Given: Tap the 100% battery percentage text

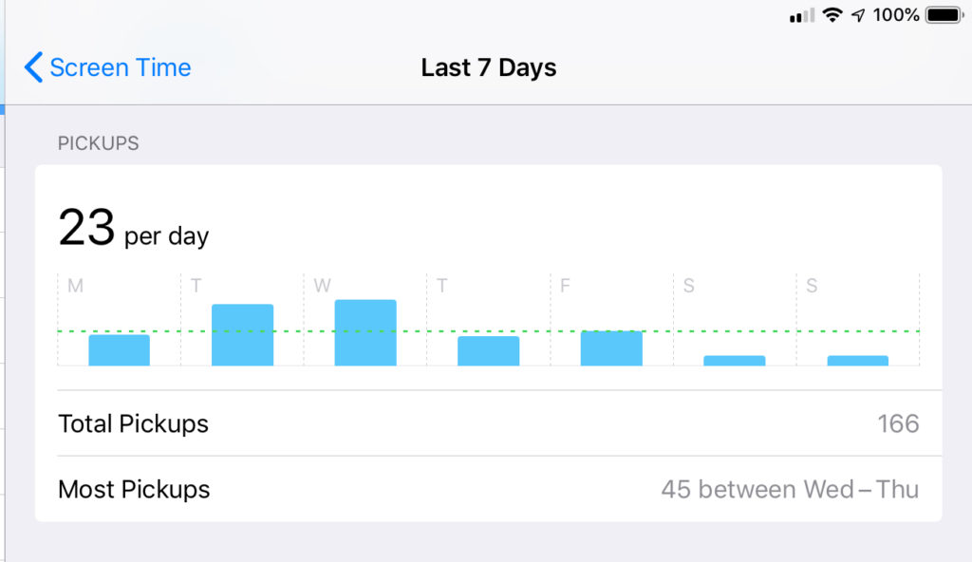Looking at the screenshot, I should point(896,15).
